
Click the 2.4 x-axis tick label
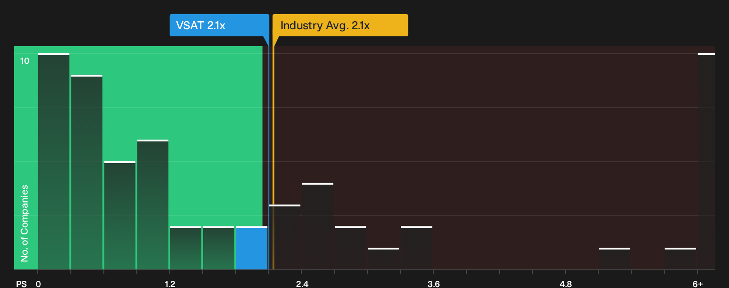[x=302, y=284]
